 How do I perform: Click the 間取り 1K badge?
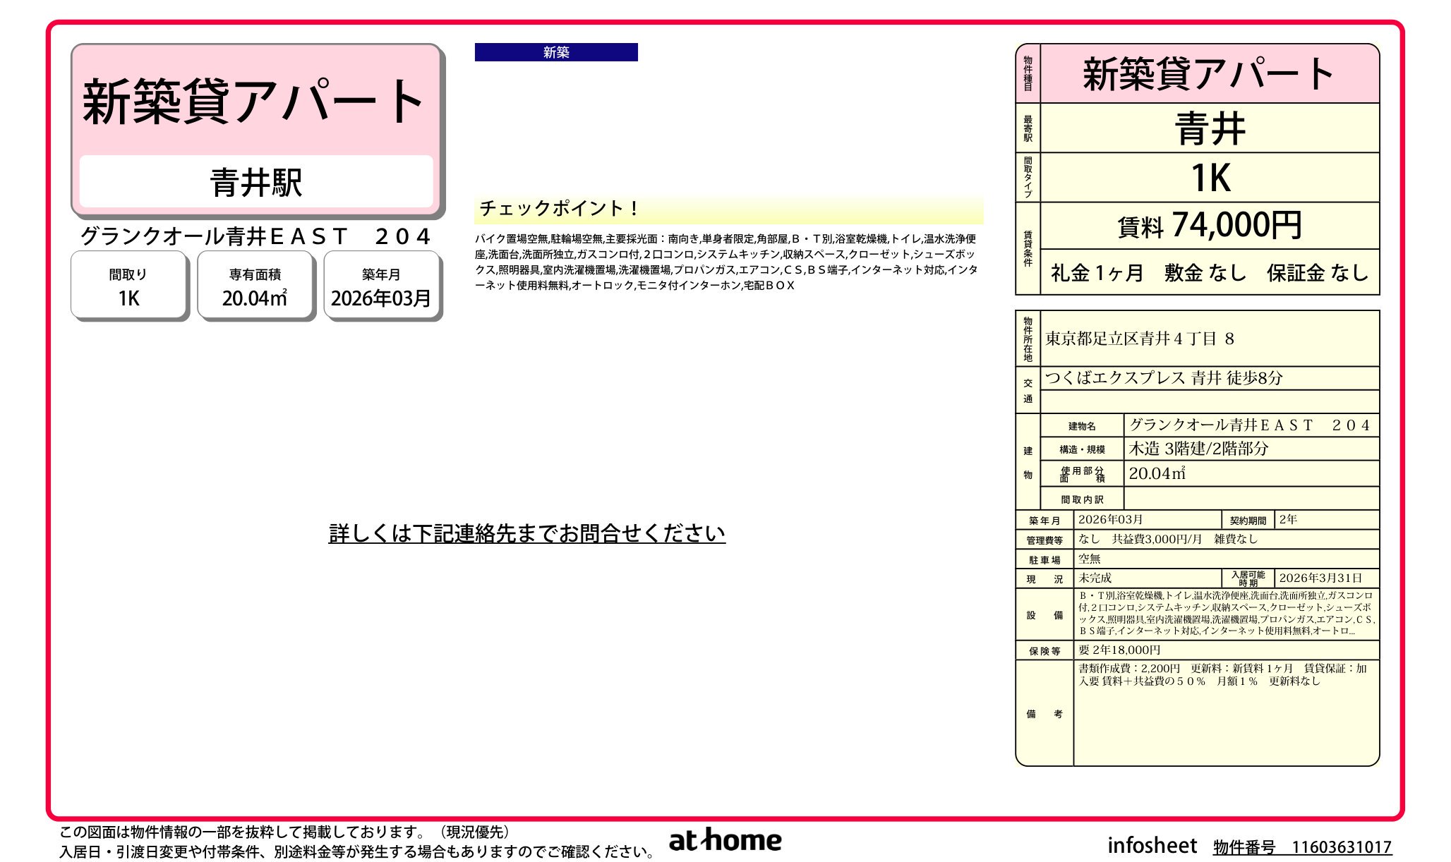point(129,285)
